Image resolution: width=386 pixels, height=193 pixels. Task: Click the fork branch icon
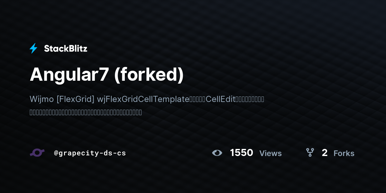click(x=310, y=152)
